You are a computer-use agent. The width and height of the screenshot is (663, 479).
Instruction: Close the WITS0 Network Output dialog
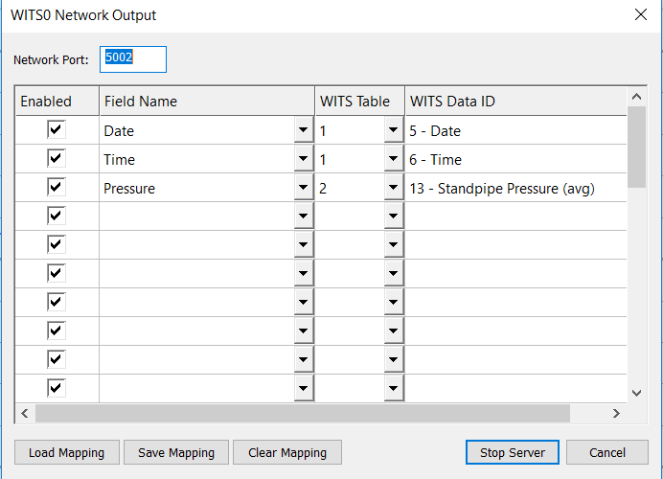[x=640, y=14]
